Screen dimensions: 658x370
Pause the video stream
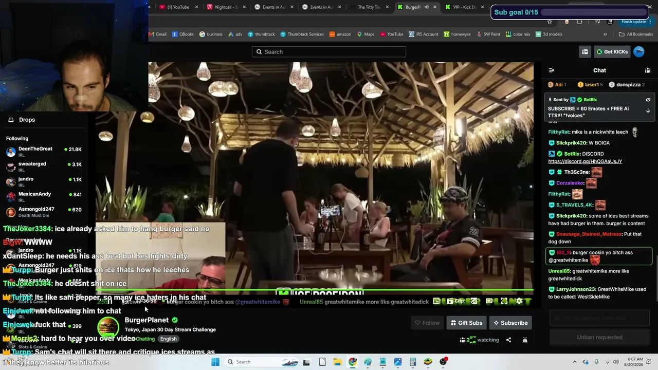[x=109, y=301]
